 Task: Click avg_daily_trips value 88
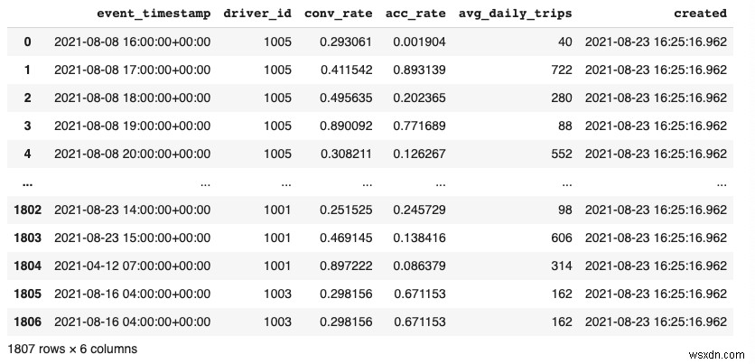(x=564, y=126)
